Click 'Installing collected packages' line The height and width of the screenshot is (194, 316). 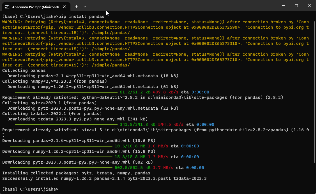click(76, 173)
